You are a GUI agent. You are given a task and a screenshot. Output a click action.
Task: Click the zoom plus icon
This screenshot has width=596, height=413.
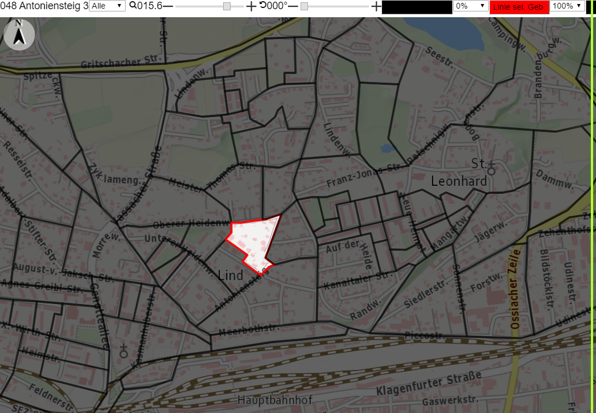(x=251, y=6)
